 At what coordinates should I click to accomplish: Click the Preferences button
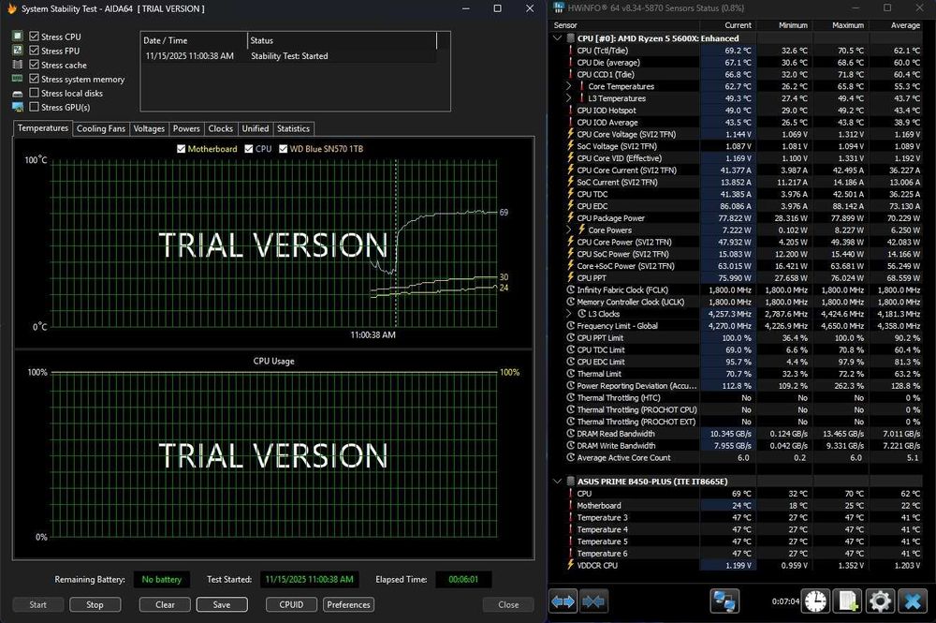tap(348, 604)
